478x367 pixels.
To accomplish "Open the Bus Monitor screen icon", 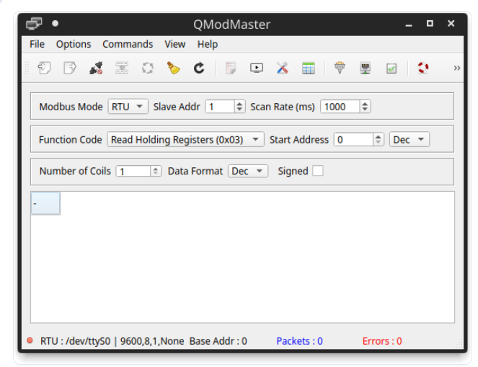I will click(x=257, y=68).
